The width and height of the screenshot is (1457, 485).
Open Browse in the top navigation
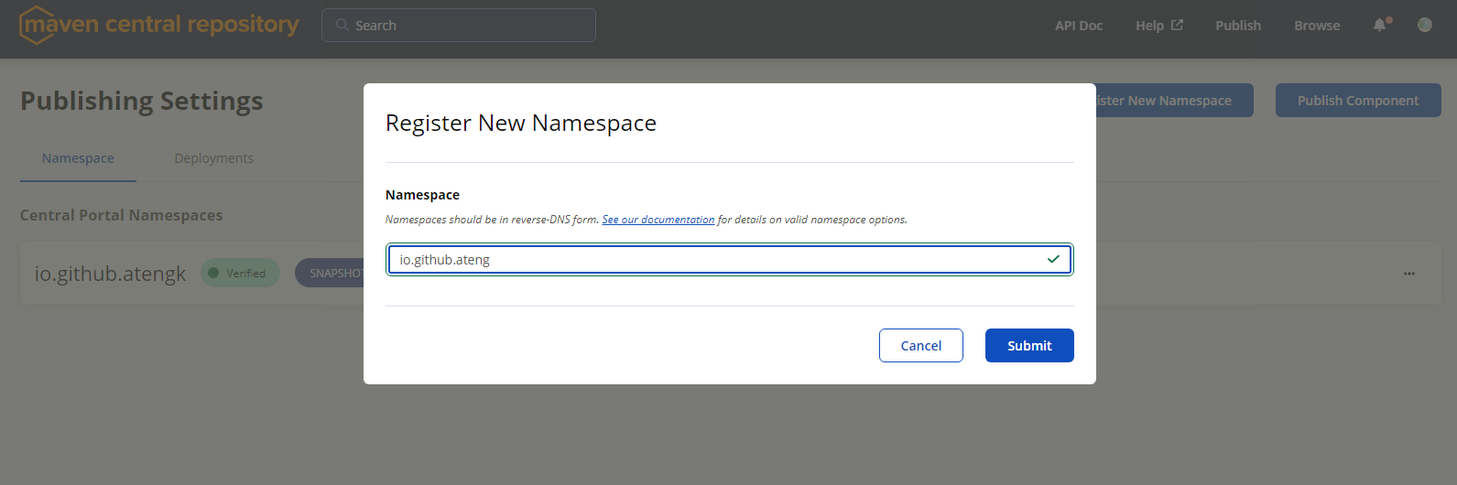(x=1316, y=26)
